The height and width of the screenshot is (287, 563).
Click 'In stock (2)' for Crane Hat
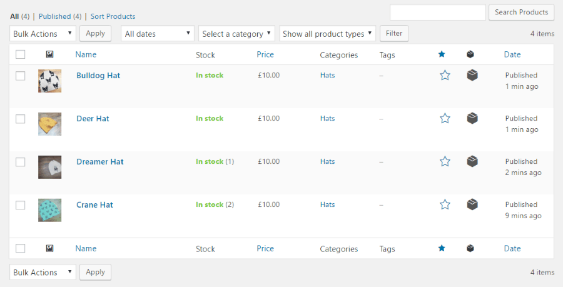pyautogui.click(x=215, y=204)
